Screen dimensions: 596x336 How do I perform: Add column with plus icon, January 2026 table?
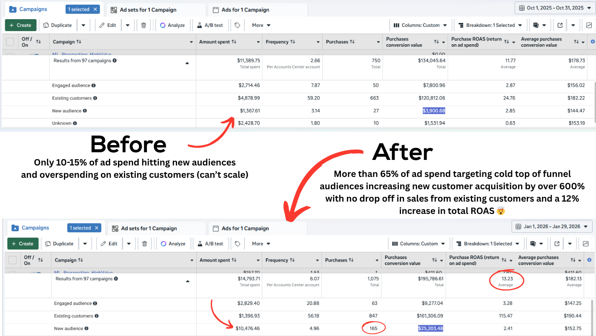pyautogui.click(x=590, y=260)
